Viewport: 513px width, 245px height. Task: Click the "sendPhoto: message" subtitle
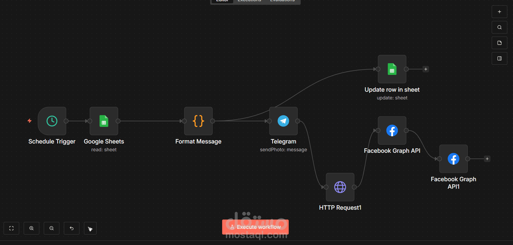(283, 150)
